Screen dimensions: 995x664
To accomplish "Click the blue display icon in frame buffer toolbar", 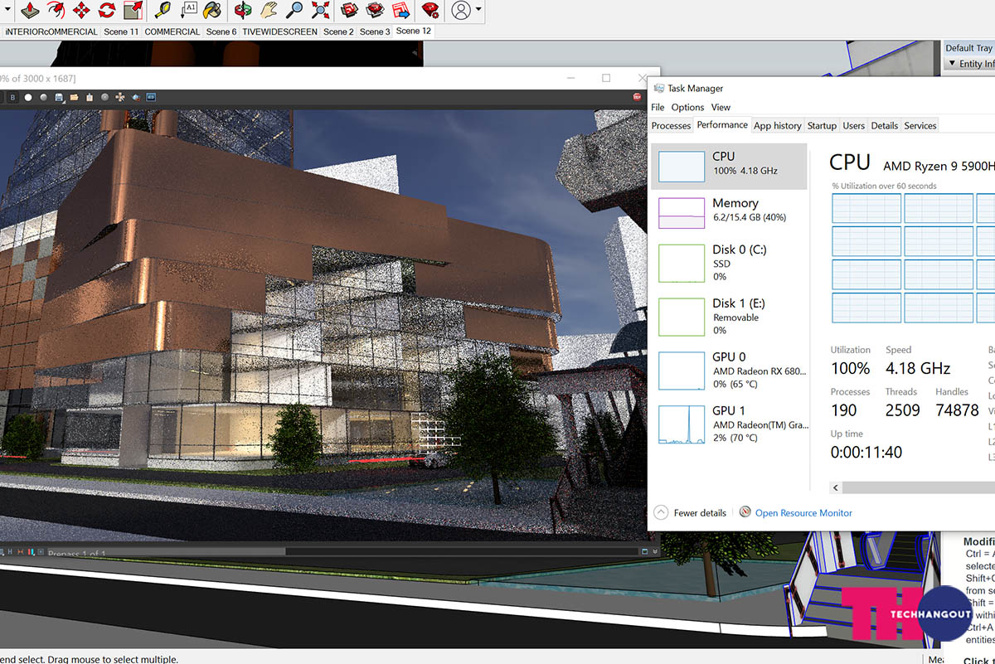I will (x=152, y=97).
